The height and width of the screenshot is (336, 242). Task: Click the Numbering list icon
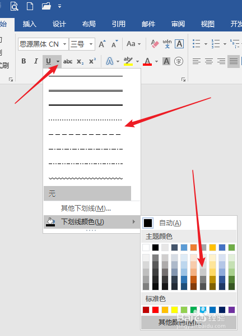pos(216,44)
